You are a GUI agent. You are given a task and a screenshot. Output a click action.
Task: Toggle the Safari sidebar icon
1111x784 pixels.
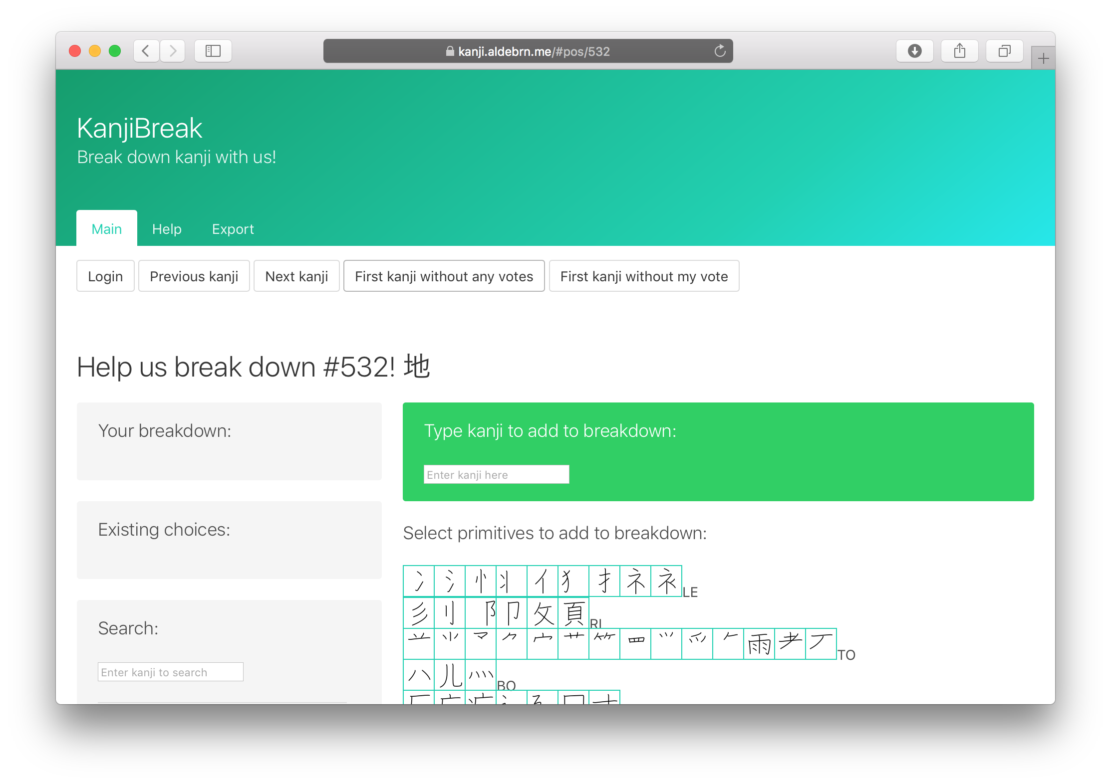[x=213, y=50]
